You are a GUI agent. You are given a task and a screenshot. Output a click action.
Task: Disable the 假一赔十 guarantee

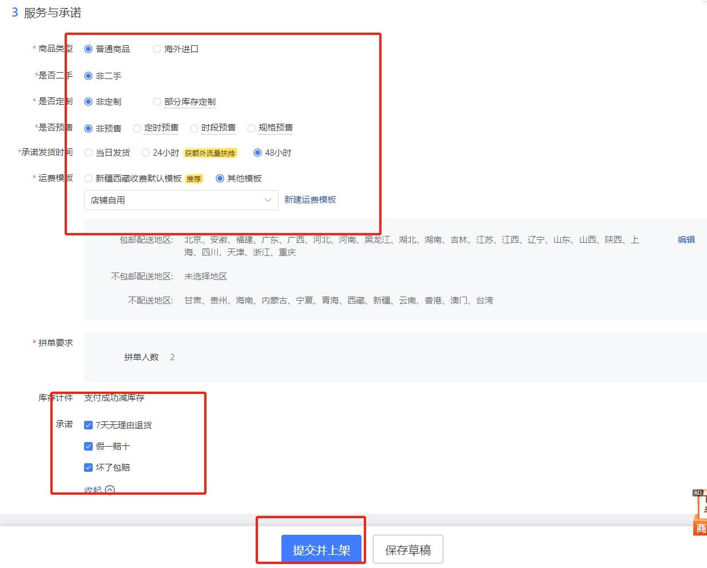click(88, 446)
